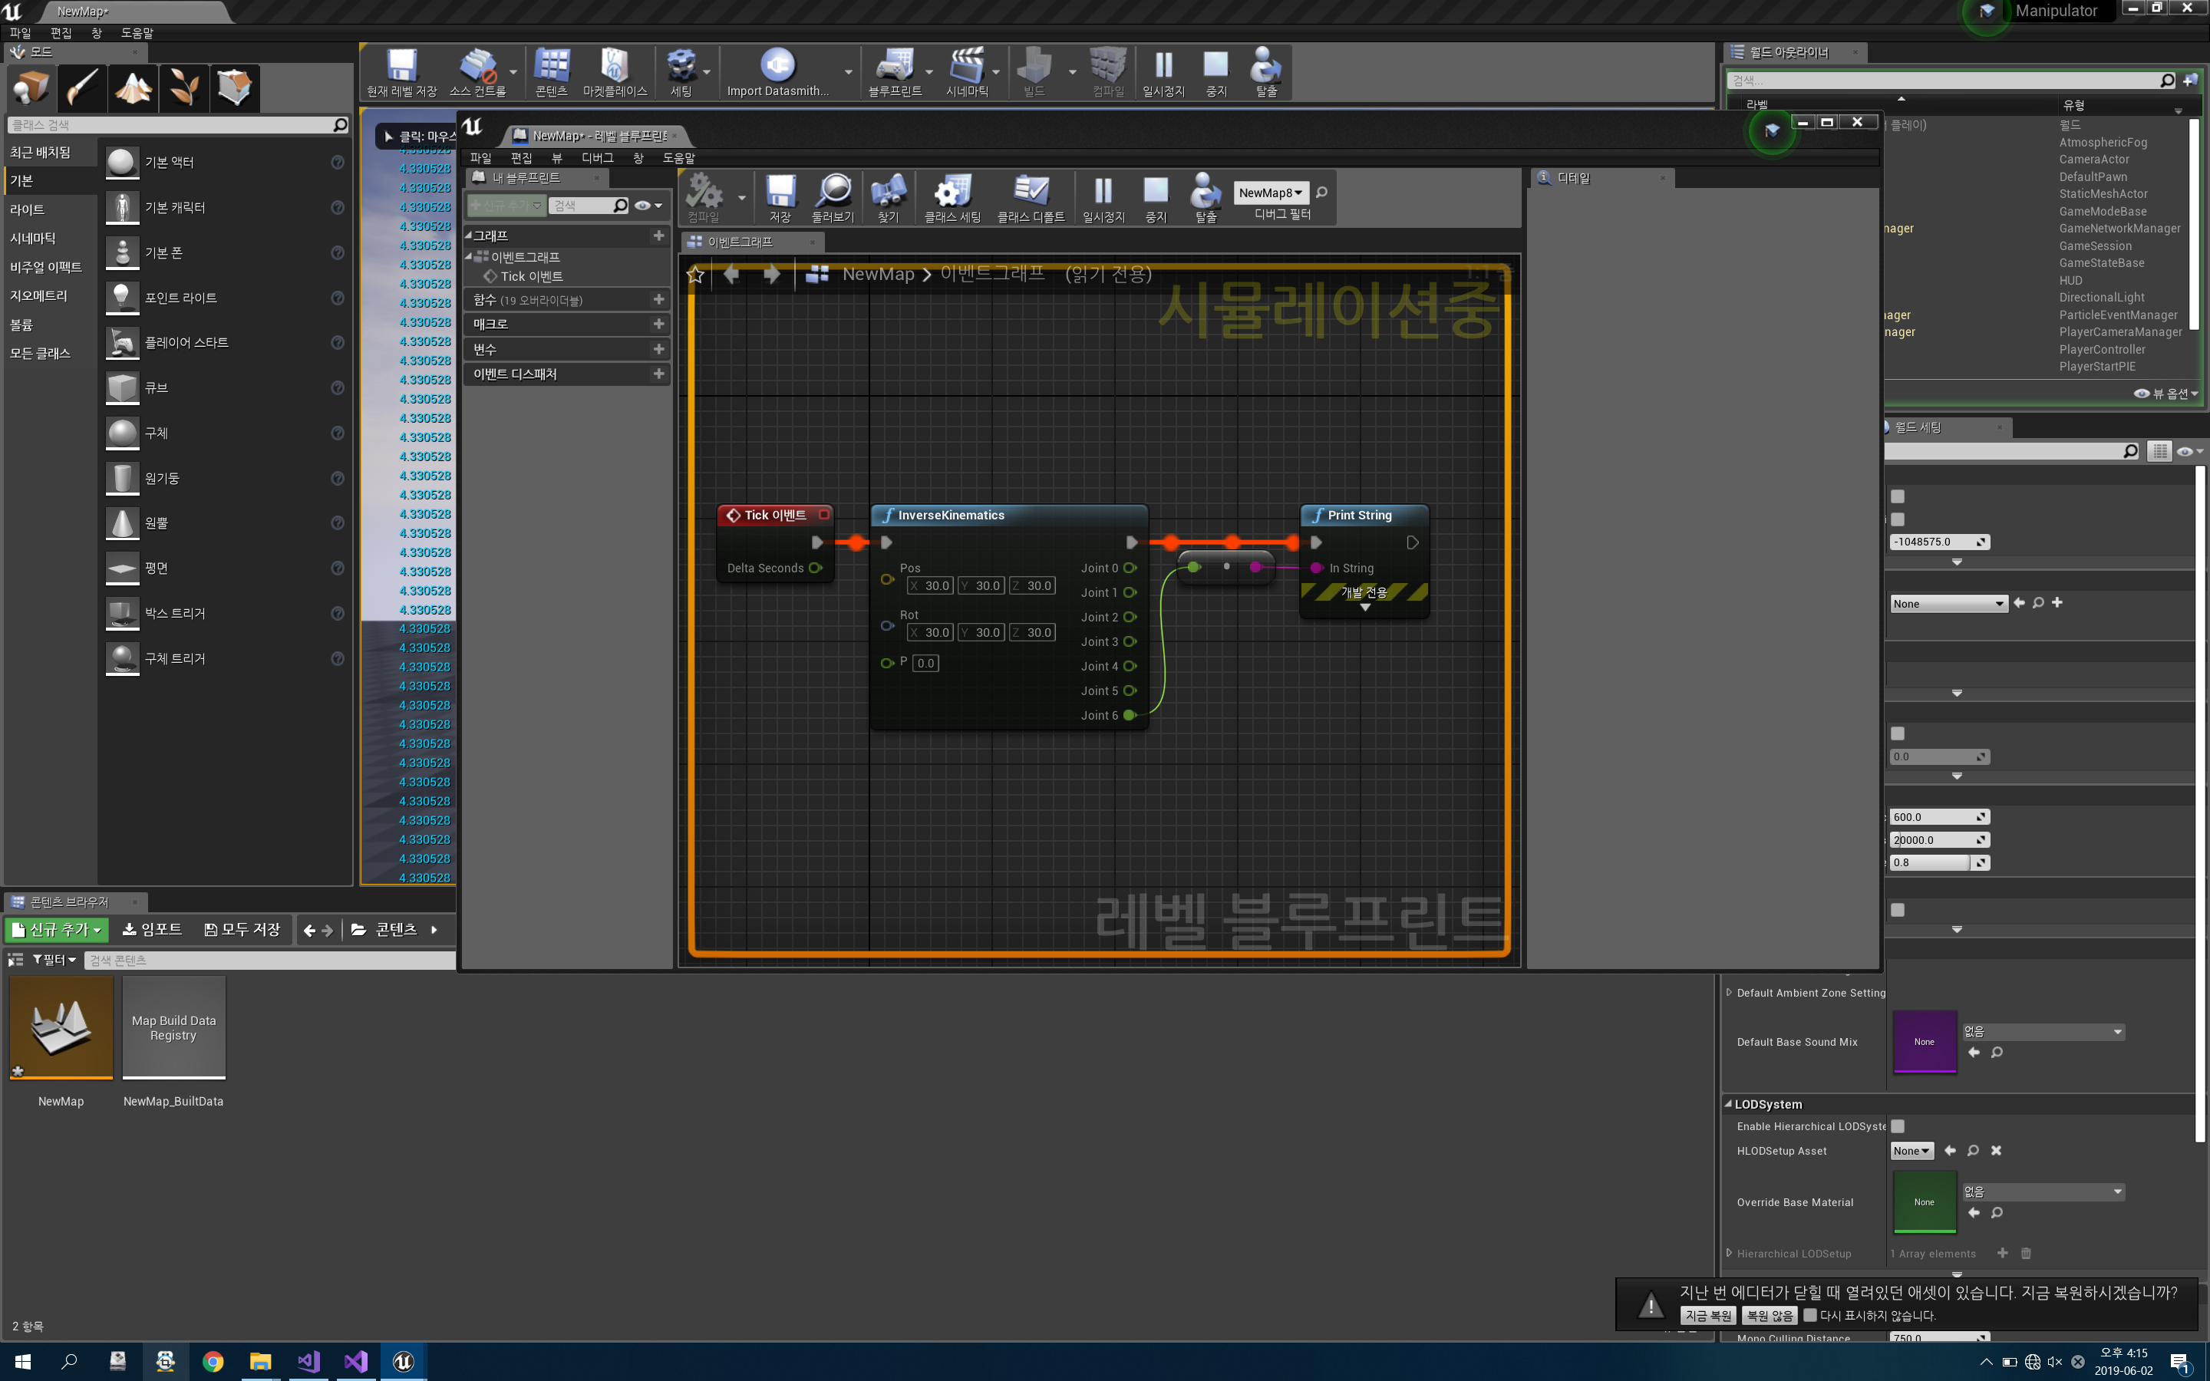2210x1381 pixels.
Task: Expand Print String node advanced arrow
Action: (x=1365, y=608)
